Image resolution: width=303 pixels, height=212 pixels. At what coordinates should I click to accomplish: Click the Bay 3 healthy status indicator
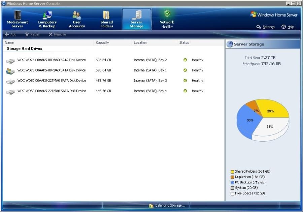pyautogui.click(x=185, y=81)
